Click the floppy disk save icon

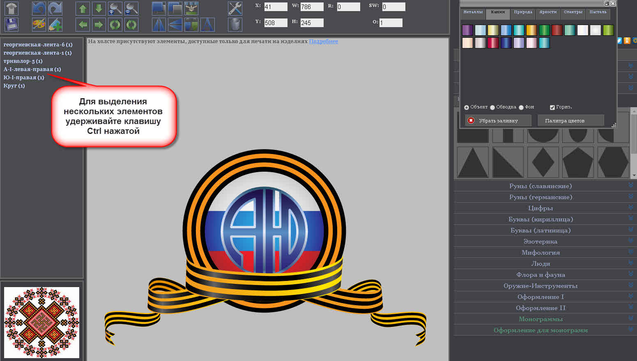[11, 25]
